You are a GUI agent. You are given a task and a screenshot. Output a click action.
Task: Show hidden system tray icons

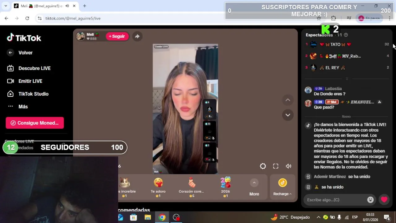pyautogui.click(x=318, y=217)
